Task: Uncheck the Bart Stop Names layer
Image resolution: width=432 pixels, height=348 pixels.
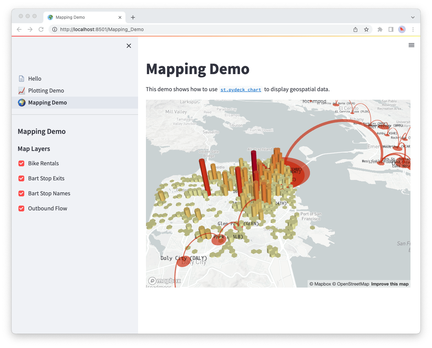Action: [x=21, y=193]
